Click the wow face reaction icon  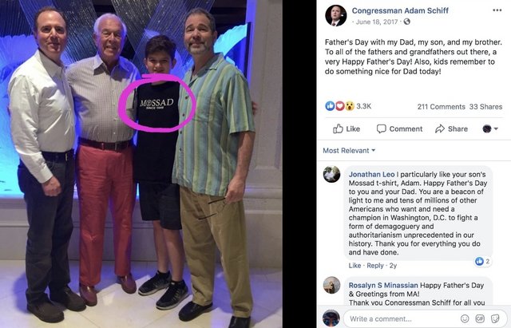click(350, 106)
